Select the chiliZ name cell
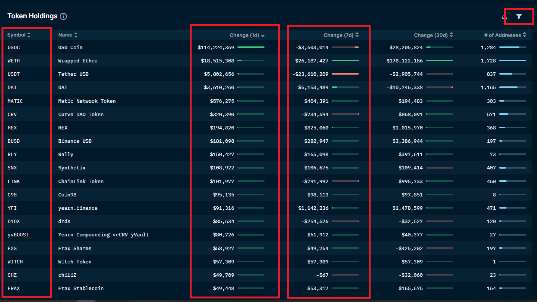Screen dimensions: 537x303 click(67, 275)
